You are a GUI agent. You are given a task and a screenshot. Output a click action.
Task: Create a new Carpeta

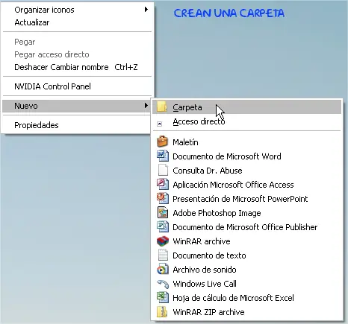point(246,107)
